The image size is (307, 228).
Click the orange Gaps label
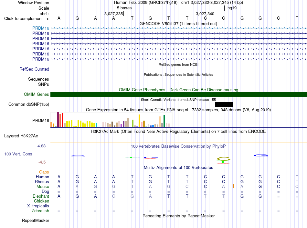pos(44,172)
